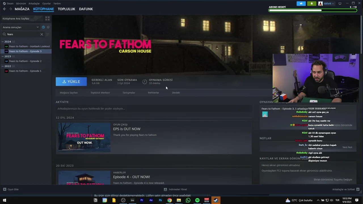Open the Görünüm menu
Viewport: 363px width, 204px height.
point(21,3)
